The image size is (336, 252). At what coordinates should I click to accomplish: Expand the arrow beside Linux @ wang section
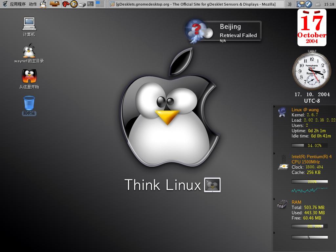[x=274, y=106]
